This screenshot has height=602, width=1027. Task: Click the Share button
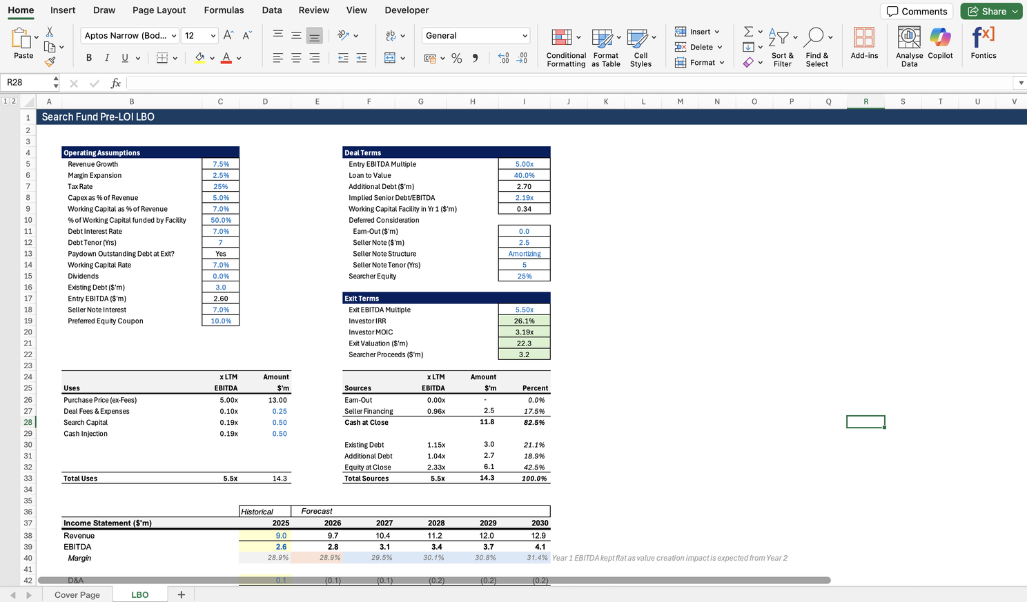990,11
